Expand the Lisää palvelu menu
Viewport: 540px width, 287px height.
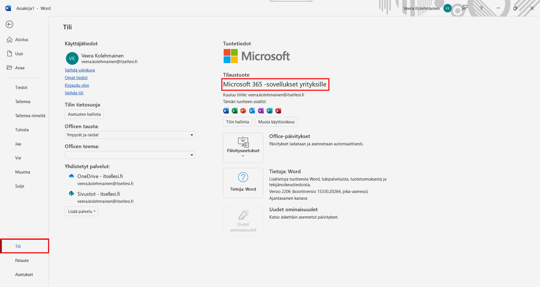point(81,212)
